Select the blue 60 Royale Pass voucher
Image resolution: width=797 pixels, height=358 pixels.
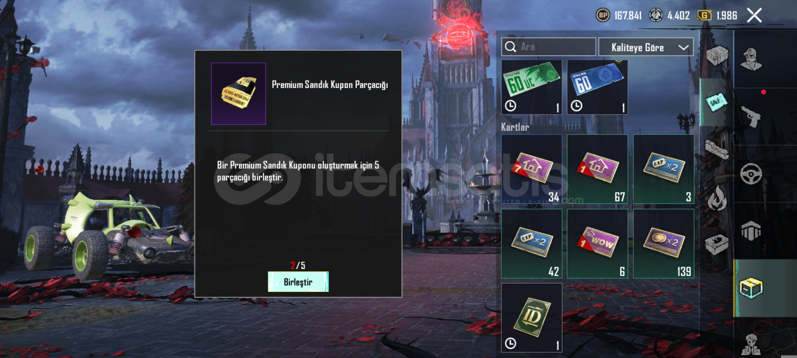597,87
